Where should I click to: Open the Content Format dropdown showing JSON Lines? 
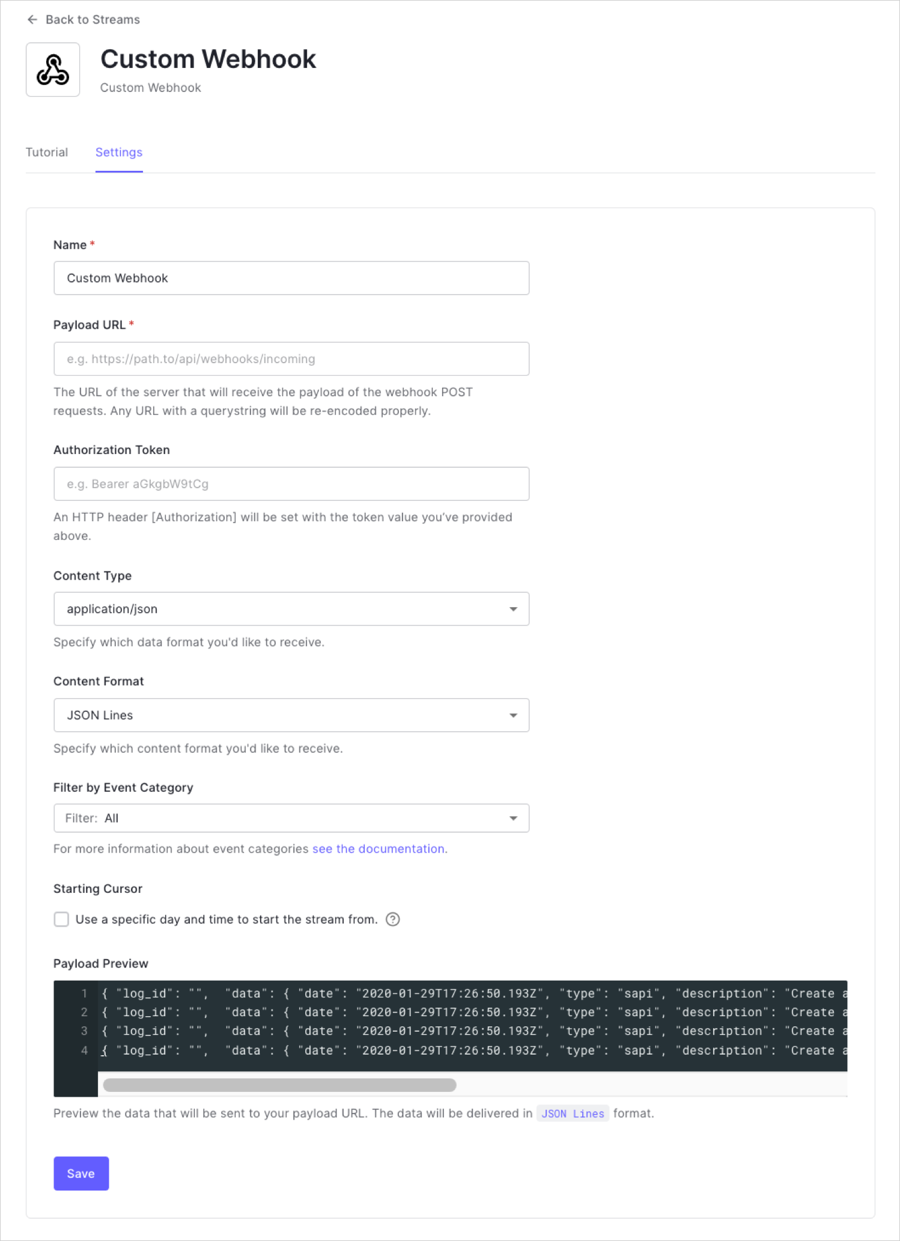point(291,715)
